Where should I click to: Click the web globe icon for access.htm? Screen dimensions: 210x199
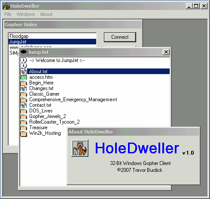(x=24, y=78)
